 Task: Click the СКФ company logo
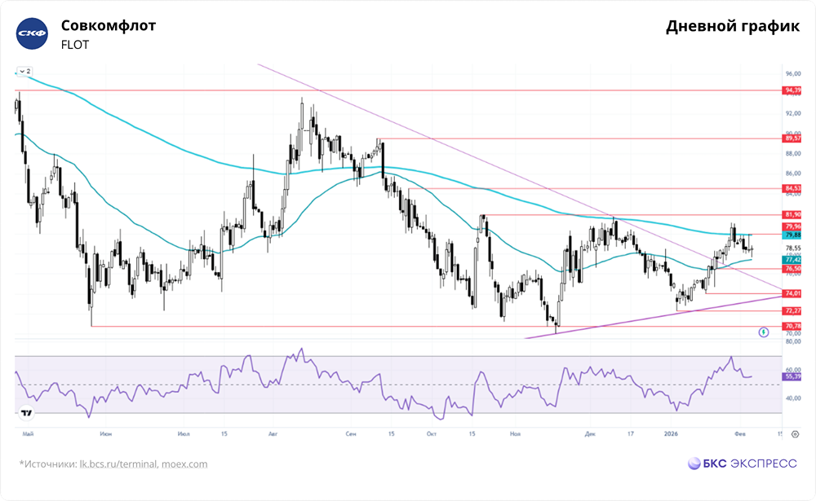(x=33, y=33)
